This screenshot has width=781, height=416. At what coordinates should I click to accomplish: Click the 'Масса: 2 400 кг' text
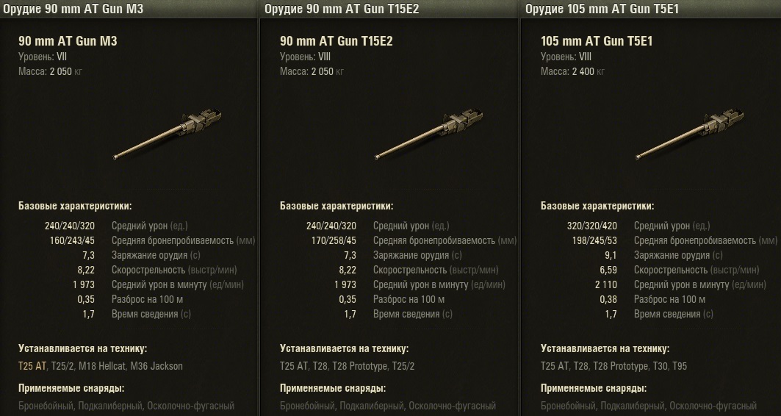[572, 71]
